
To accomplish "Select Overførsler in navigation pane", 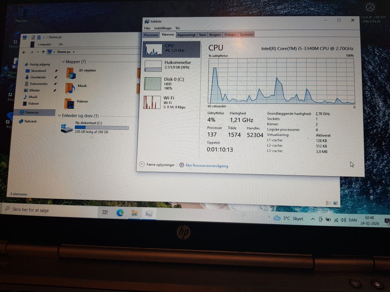I will 35,77.
